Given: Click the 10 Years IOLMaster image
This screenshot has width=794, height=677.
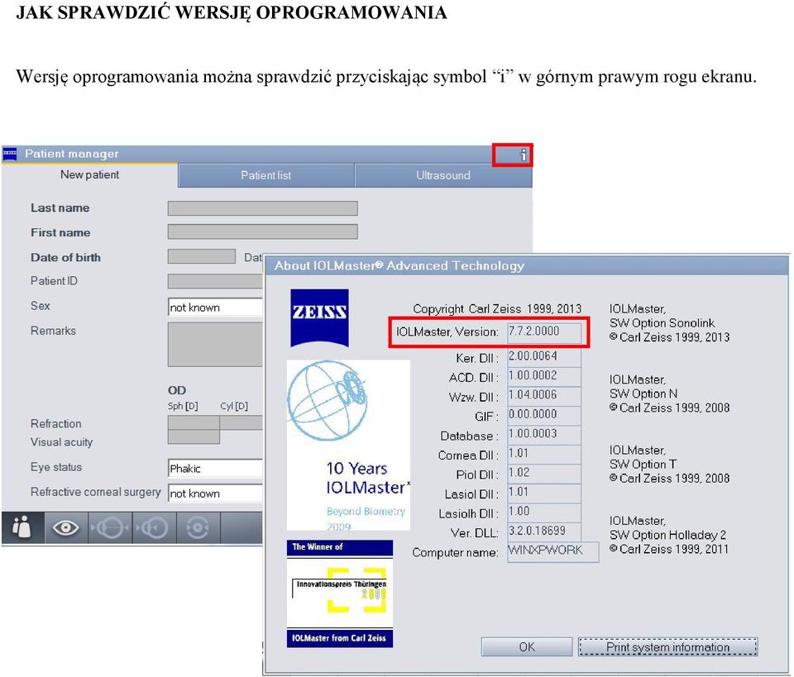Looking at the screenshot, I should (x=348, y=445).
